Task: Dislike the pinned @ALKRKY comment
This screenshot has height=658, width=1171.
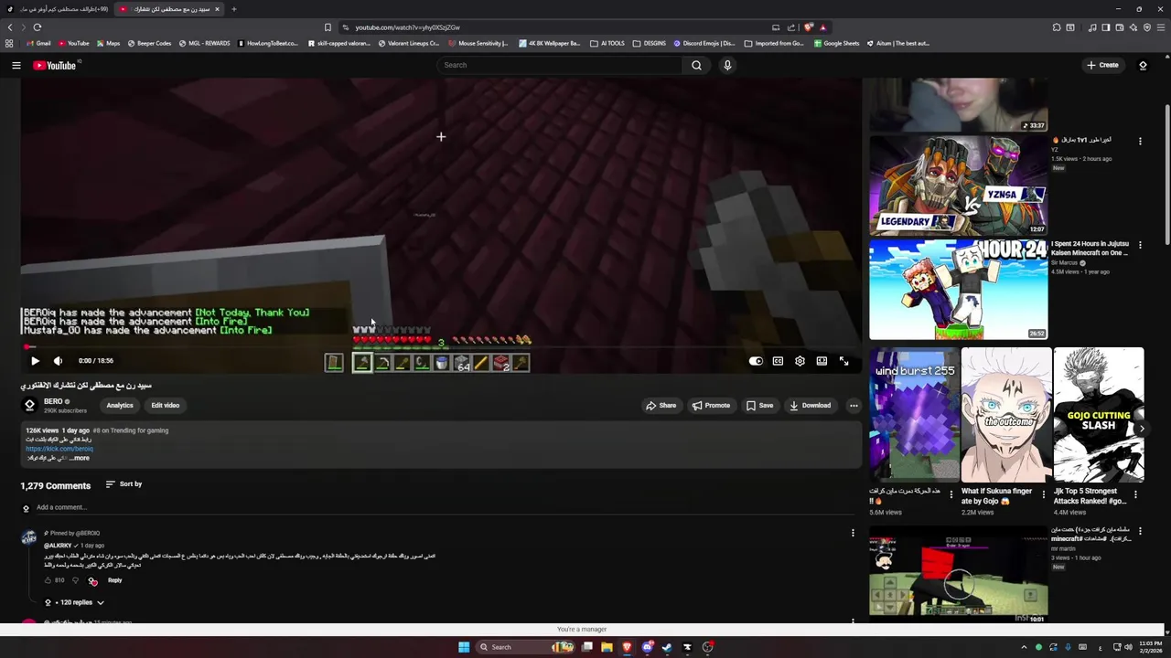Action: pyautogui.click(x=75, y=580)
